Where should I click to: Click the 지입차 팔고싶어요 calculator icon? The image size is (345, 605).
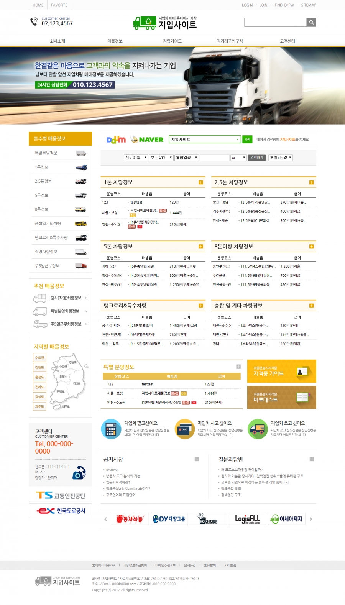[x=111, y=429]
